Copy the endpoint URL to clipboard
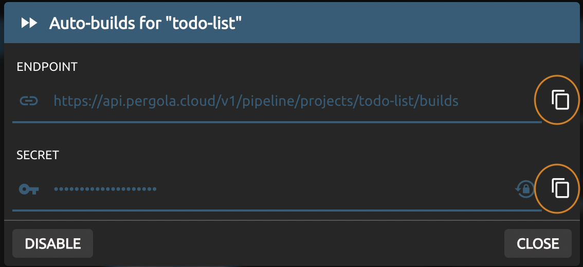The image size is (583, 267). (560, 100)
